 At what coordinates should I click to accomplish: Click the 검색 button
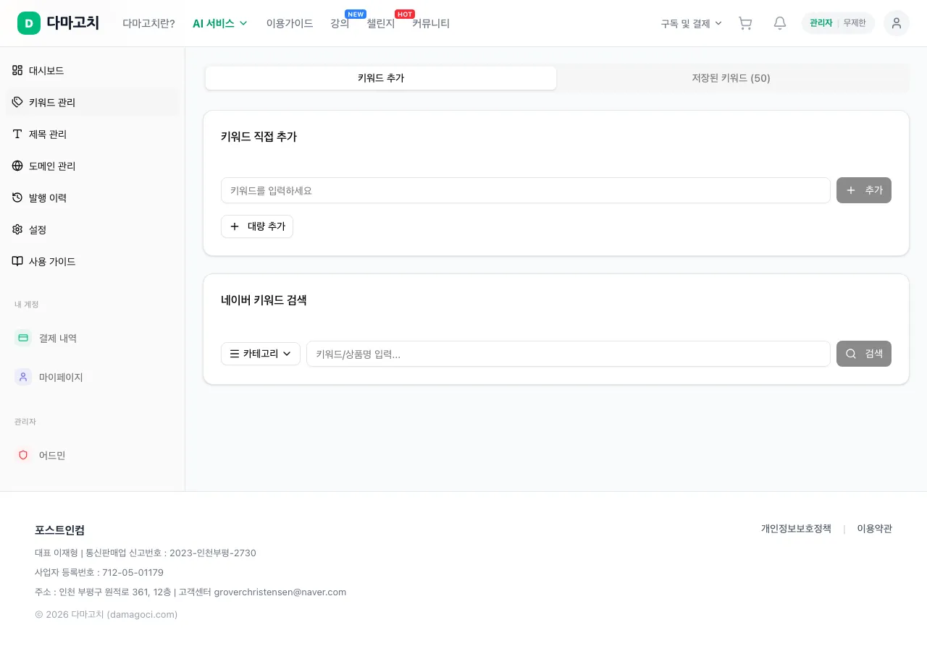tap(864, 354)
